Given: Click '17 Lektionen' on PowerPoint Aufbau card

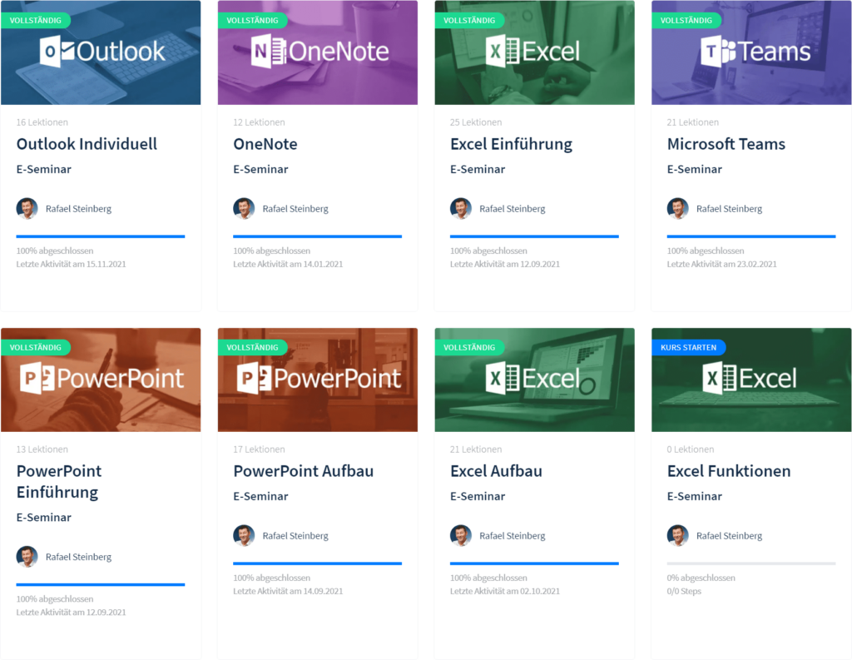Looking at the screenshot, I should 259,449.
